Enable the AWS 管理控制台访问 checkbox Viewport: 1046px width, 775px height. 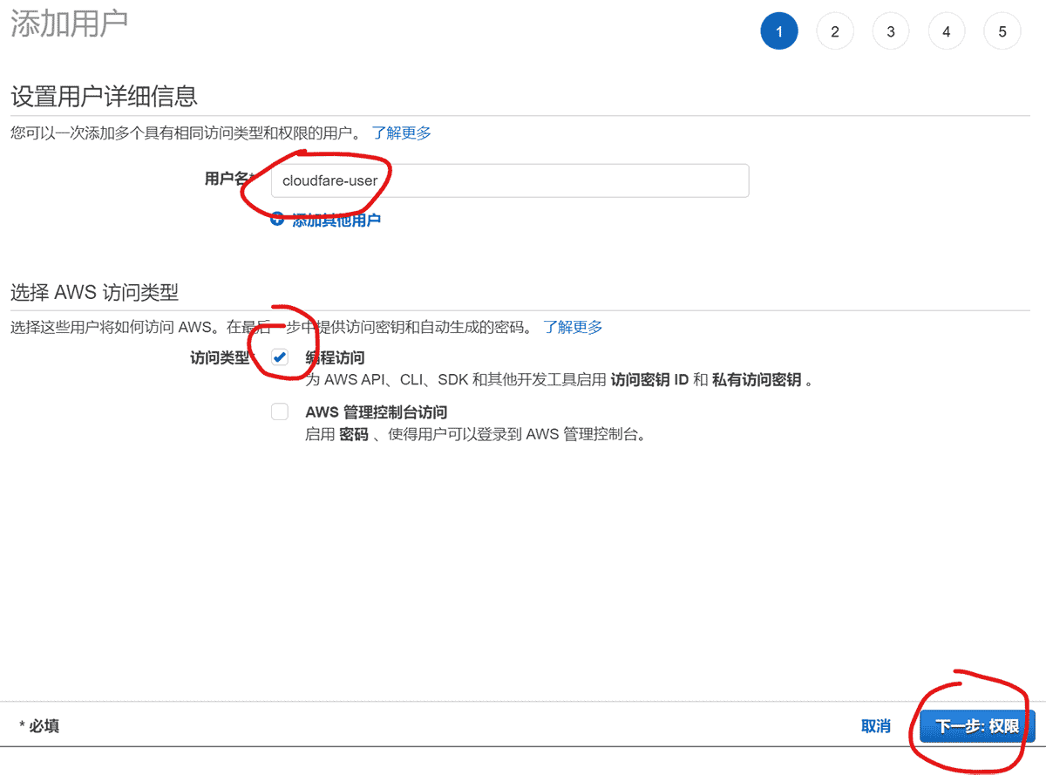pyautogui.click(x=280, y=411)
